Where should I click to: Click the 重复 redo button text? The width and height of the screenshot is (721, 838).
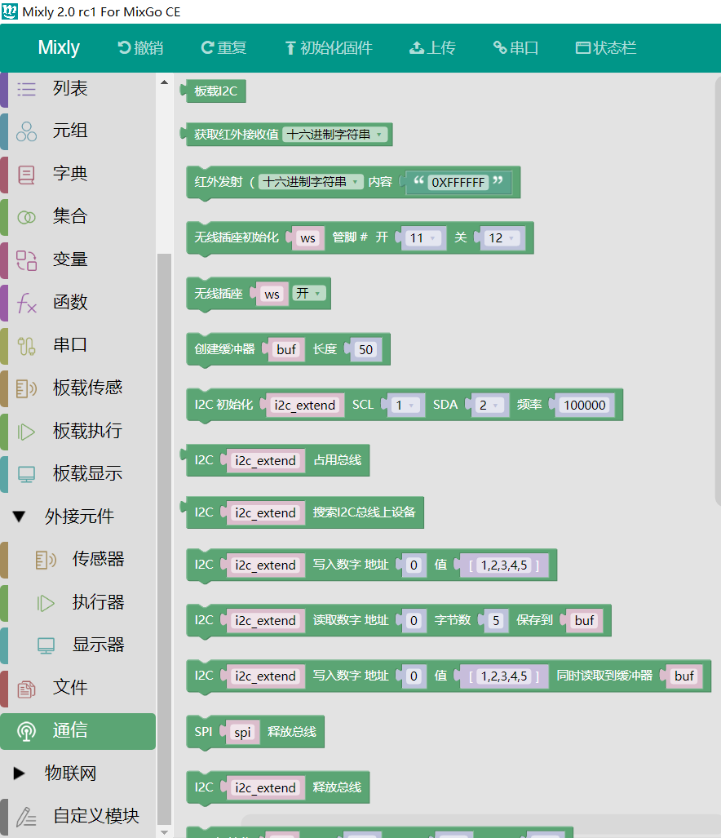232,48
